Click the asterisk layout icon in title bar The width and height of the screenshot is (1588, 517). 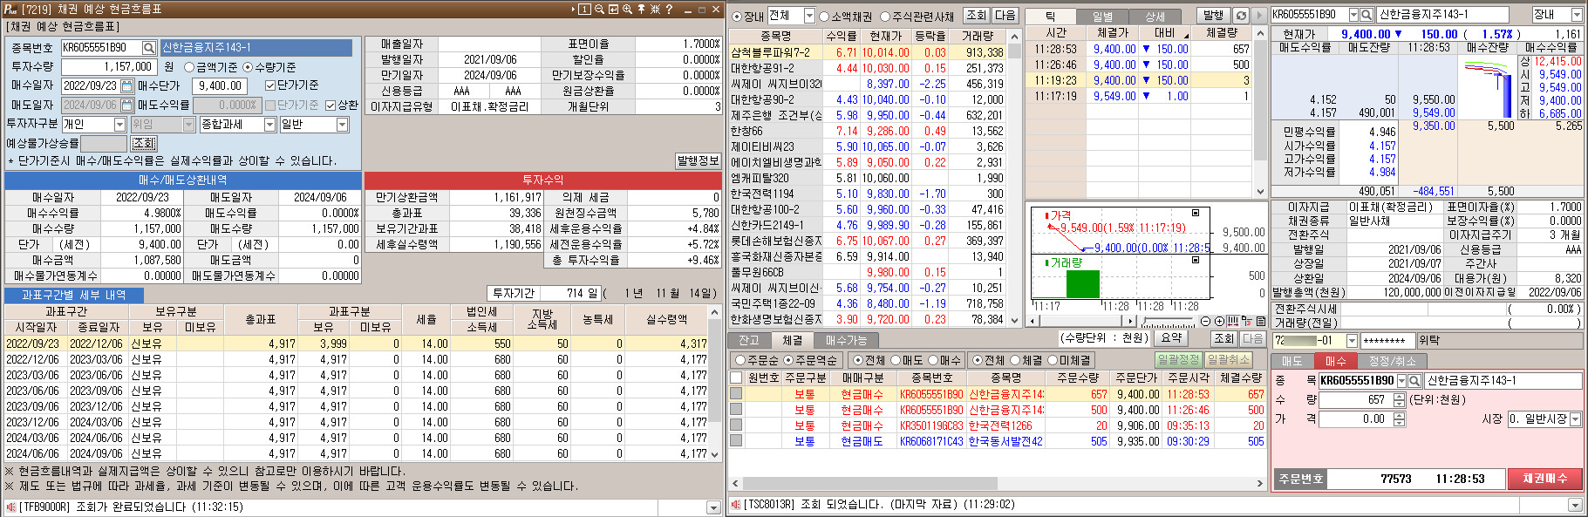pos(656,9)
